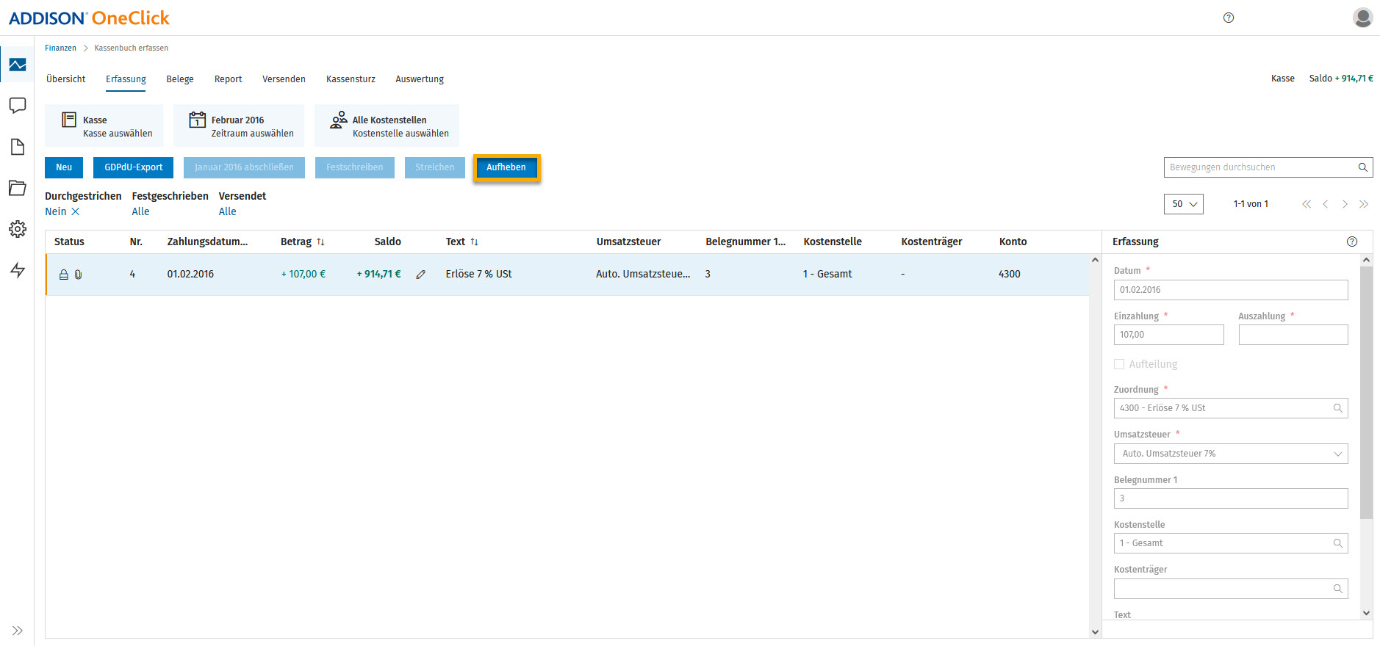Go to the next results page

(x=1345, y=204)
